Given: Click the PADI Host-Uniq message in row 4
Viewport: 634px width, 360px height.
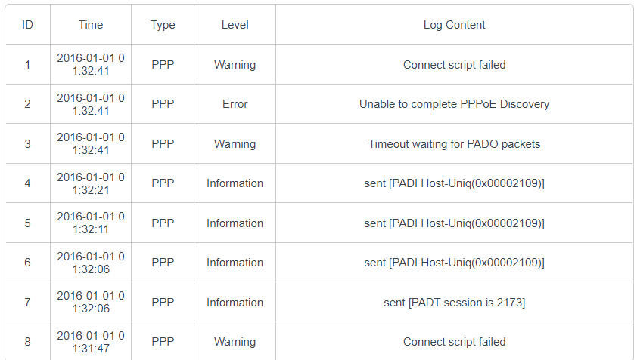Looking at the screenshot, I should click(x=454, y=183).
